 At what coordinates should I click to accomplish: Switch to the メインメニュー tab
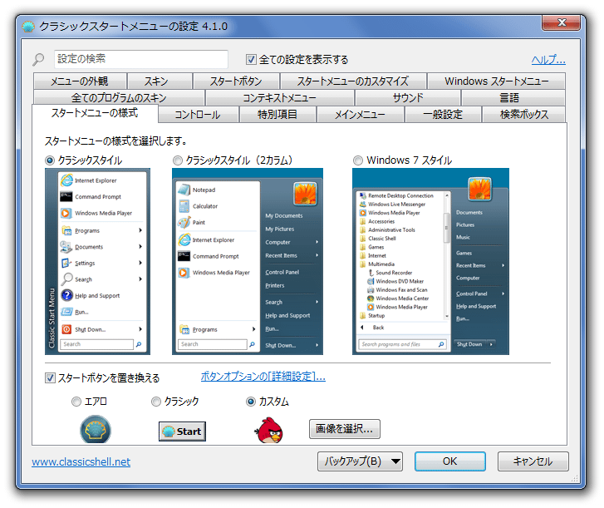(x=361, y=115)
